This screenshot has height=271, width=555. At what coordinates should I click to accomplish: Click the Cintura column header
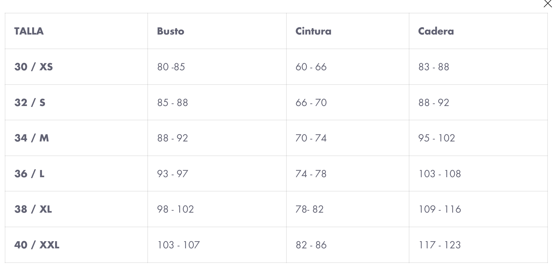313,31
